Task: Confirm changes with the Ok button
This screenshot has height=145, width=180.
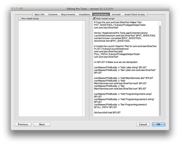Action: click(158, 124)
